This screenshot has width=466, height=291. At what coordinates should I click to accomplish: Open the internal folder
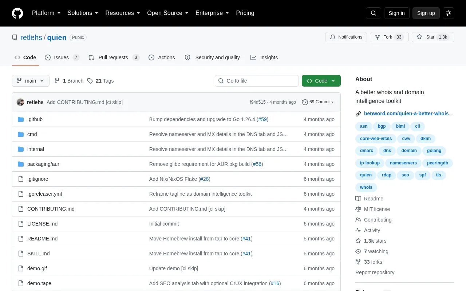[x=36, y=149]
